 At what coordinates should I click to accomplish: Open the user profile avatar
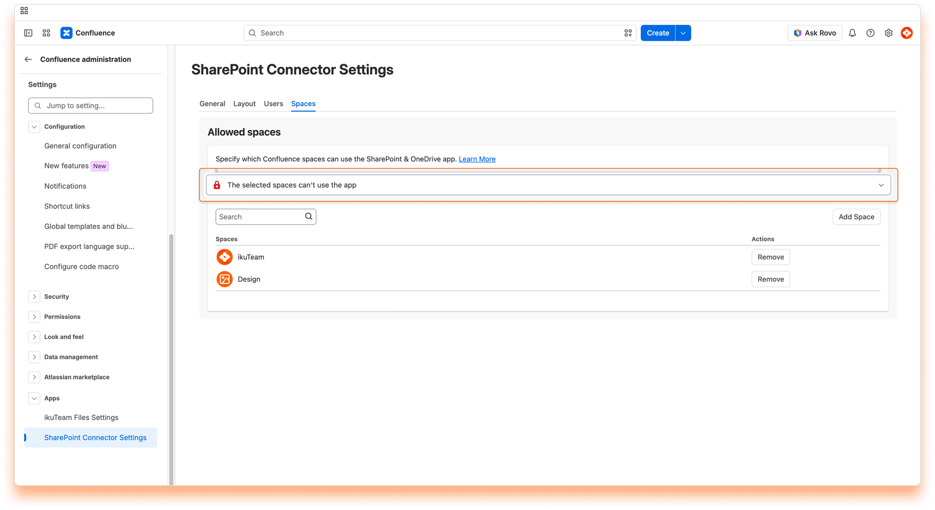click(906, 33)
